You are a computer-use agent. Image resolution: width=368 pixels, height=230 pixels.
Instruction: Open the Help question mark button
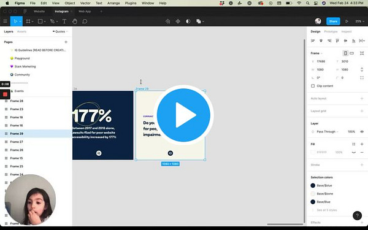pyautogui.click(x=357, y=215)
